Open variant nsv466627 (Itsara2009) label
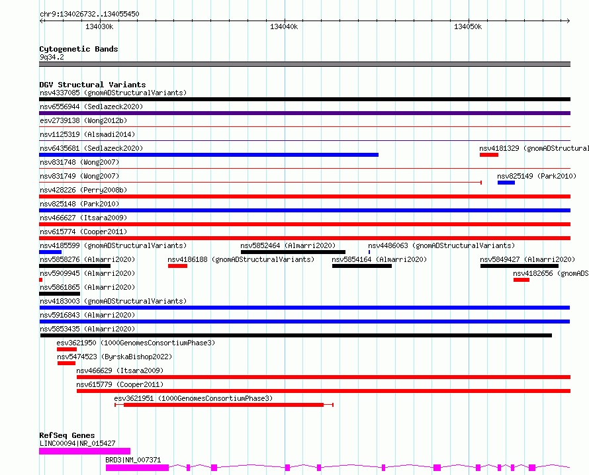 click(83, 218)
